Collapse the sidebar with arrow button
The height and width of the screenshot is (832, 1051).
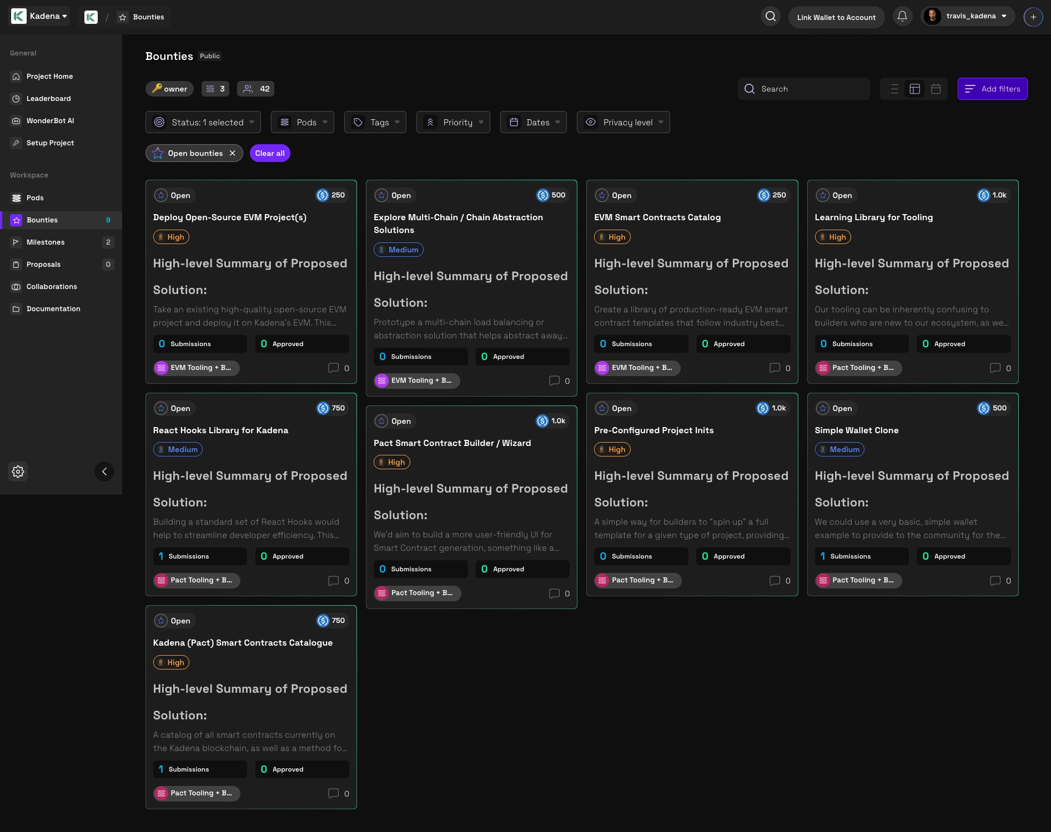[104, 471]
